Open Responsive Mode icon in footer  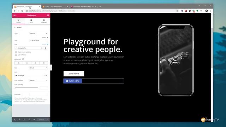pyautogui.click(x=29, y=120)
